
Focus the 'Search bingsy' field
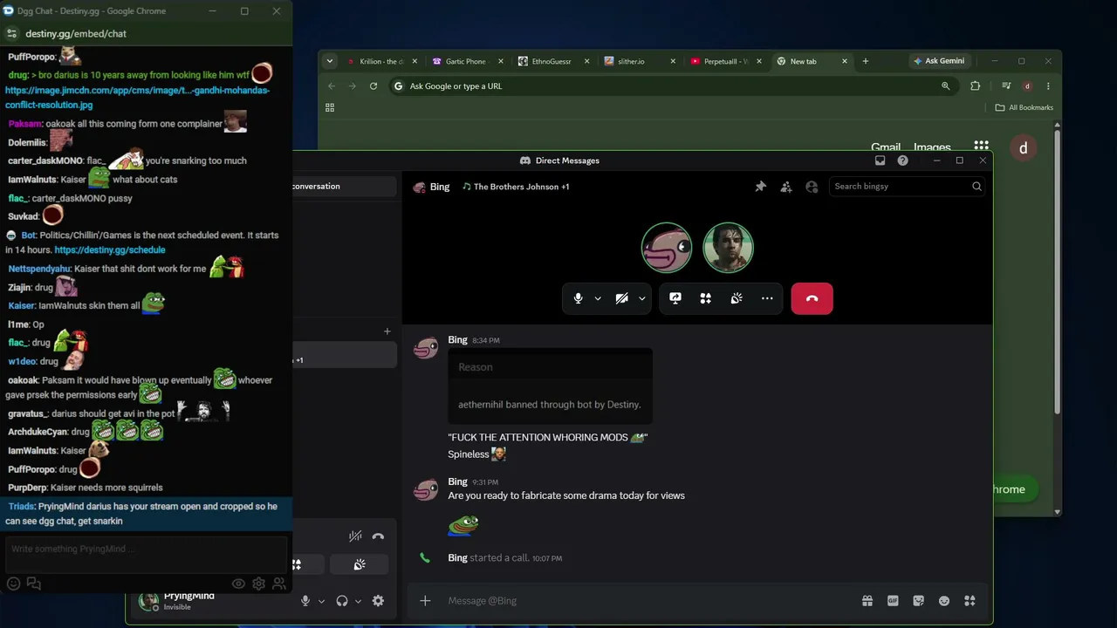point(908,187)
